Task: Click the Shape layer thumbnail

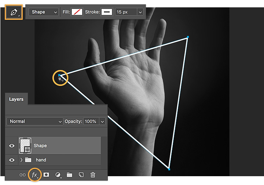Action: [25, 145]
